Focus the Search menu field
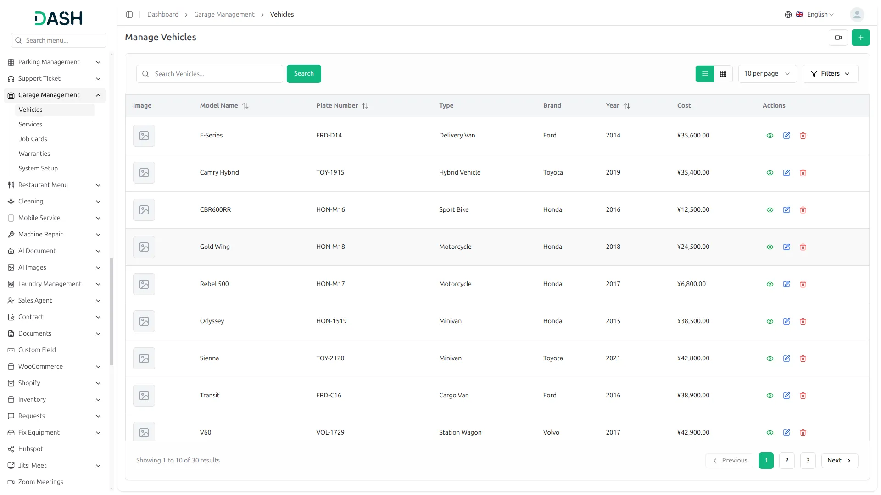 pyautogui.click(x=59, y=40)
